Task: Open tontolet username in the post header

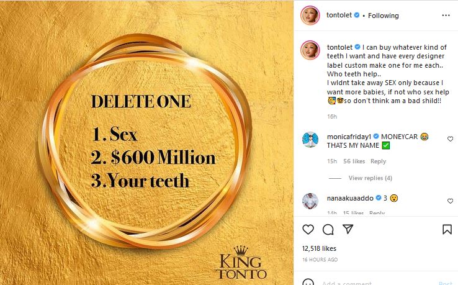Action: tap(339, 16)
